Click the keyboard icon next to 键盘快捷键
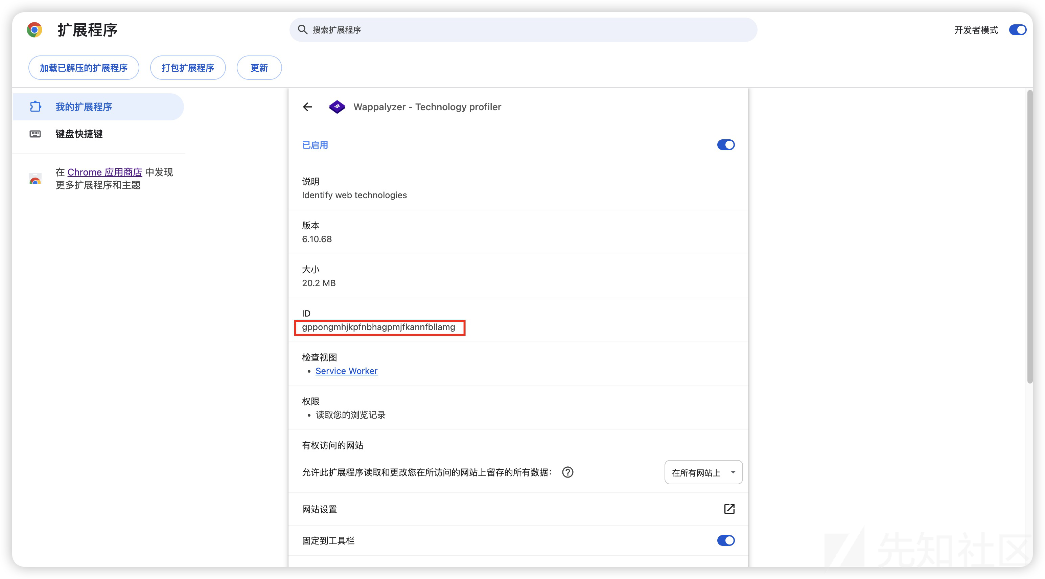 point(35,134)
